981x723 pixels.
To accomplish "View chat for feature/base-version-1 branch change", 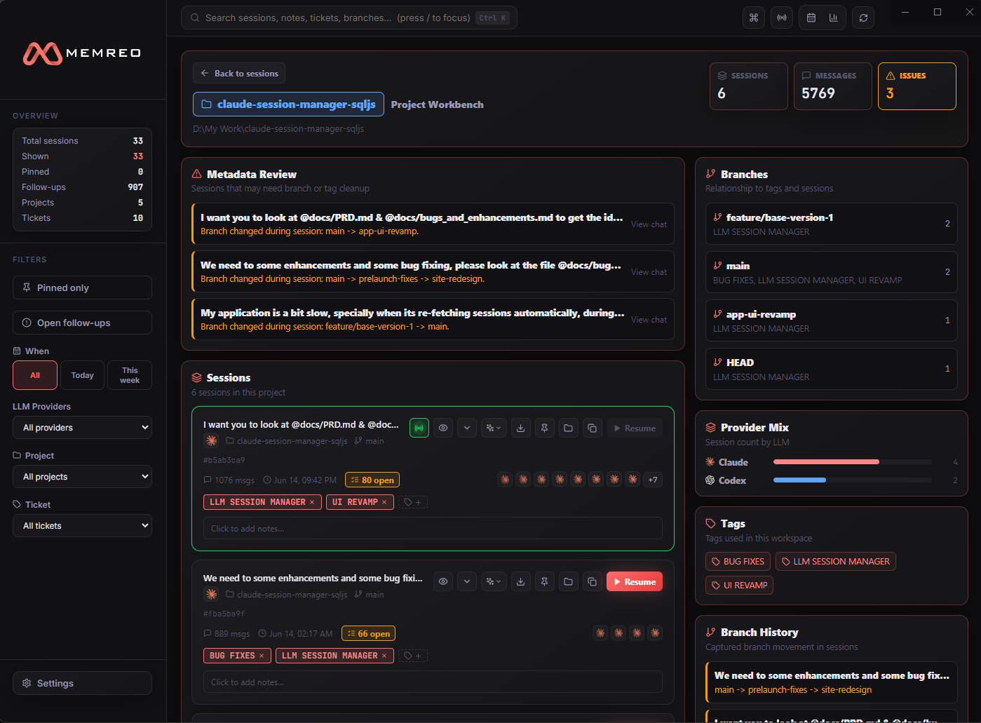I will click(x=649, y=320).
